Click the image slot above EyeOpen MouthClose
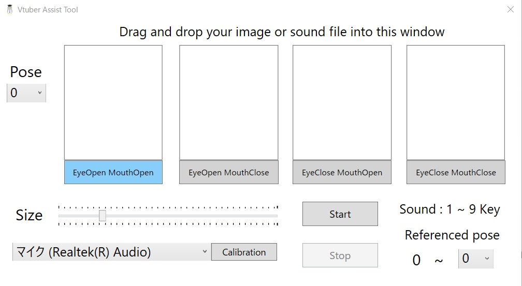The image size is (522, 286). point(229,102)
